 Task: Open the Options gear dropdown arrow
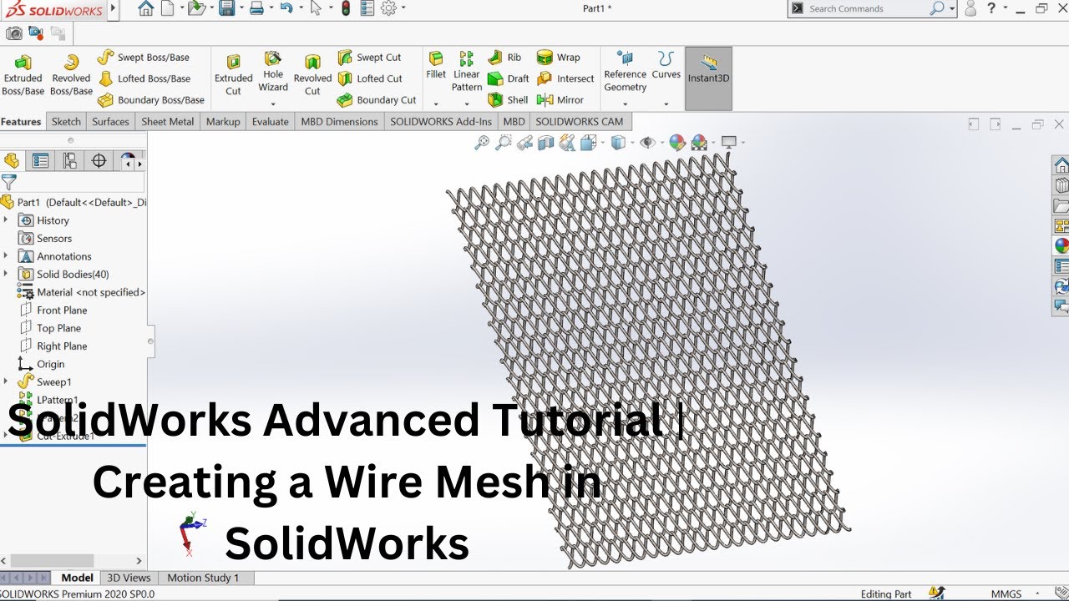(403, 8)
